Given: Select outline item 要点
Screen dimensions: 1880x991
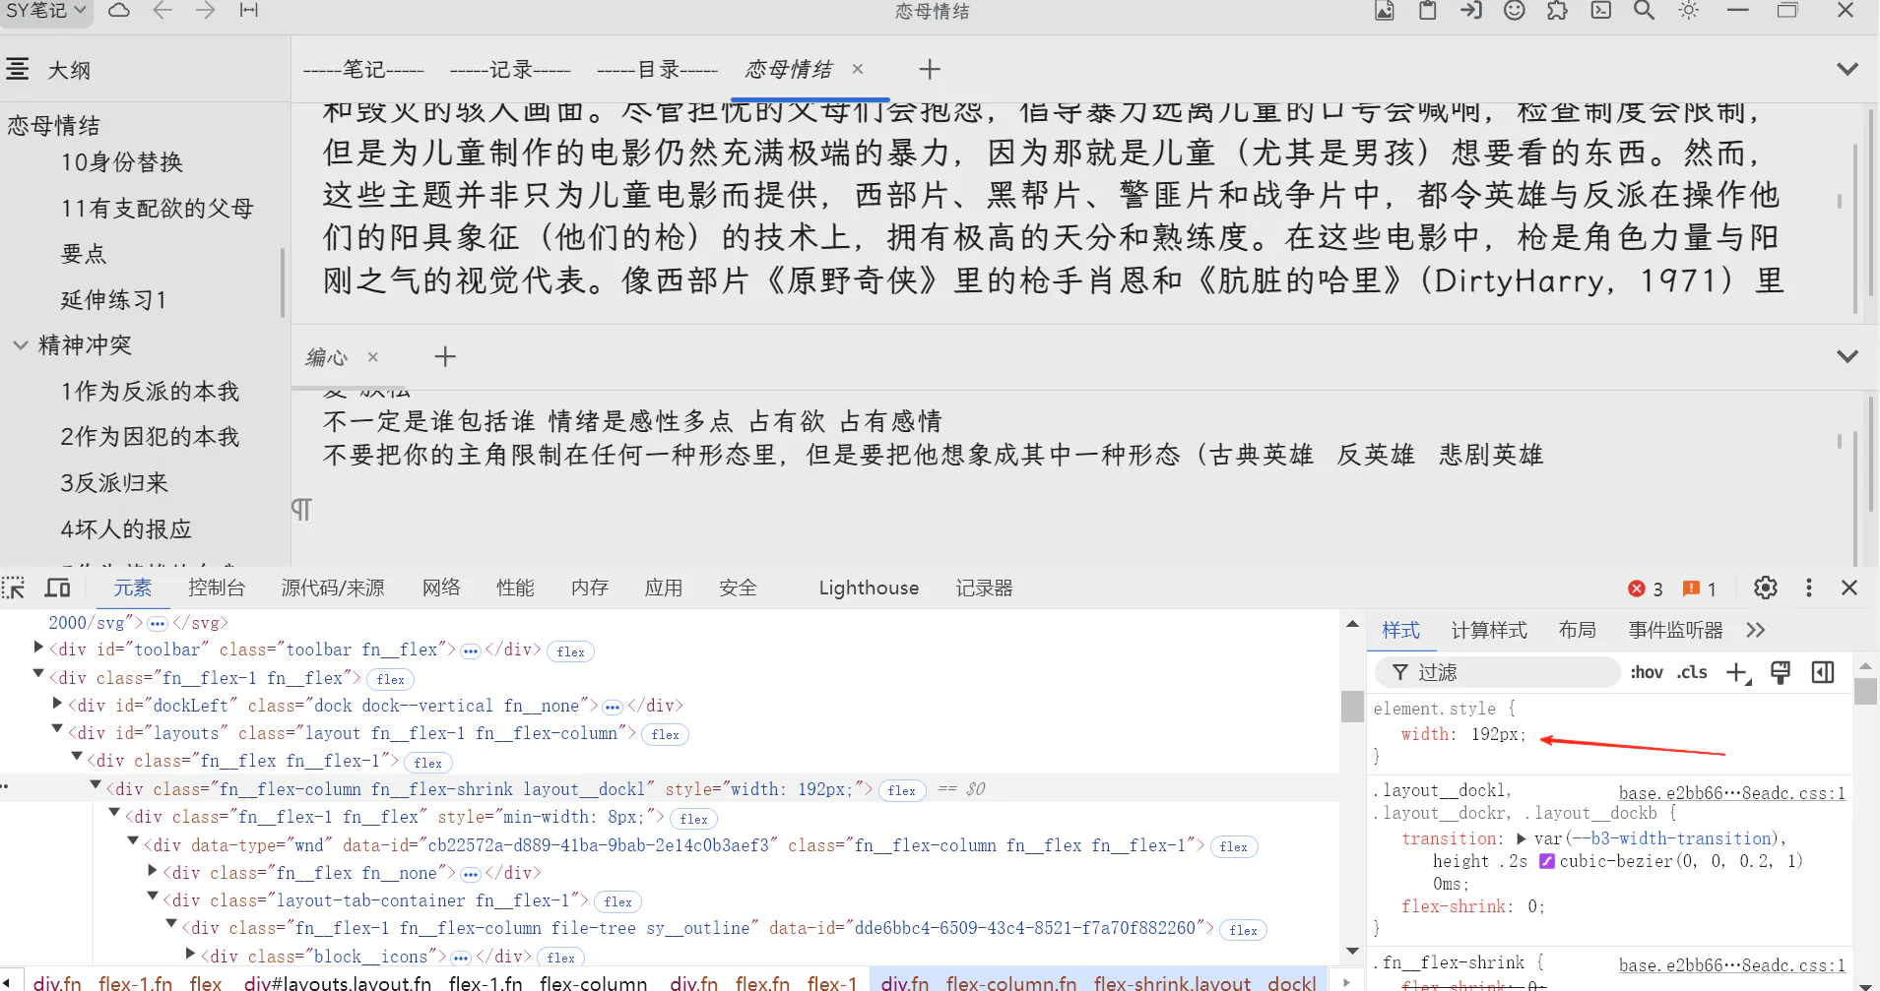Looking at the screenshot, I should pyautogui.click(x=84, y=254).
